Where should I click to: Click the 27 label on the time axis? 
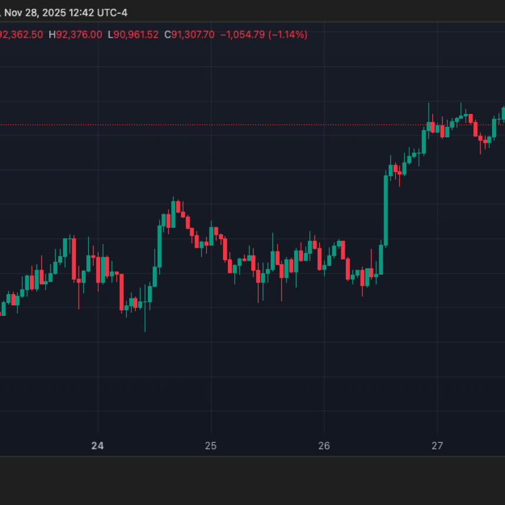pos(437,446)
